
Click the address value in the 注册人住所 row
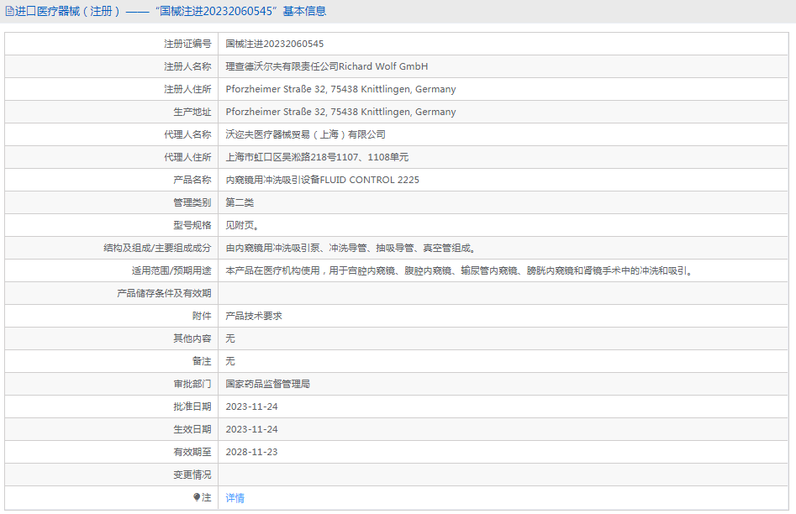tap(340, 89)
